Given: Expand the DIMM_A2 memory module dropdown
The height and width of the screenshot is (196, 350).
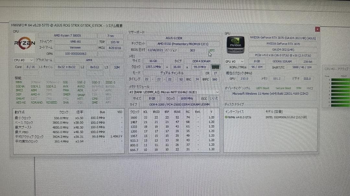Looking at the screenshot, I should pyautogui.click(x=218, y=92).
